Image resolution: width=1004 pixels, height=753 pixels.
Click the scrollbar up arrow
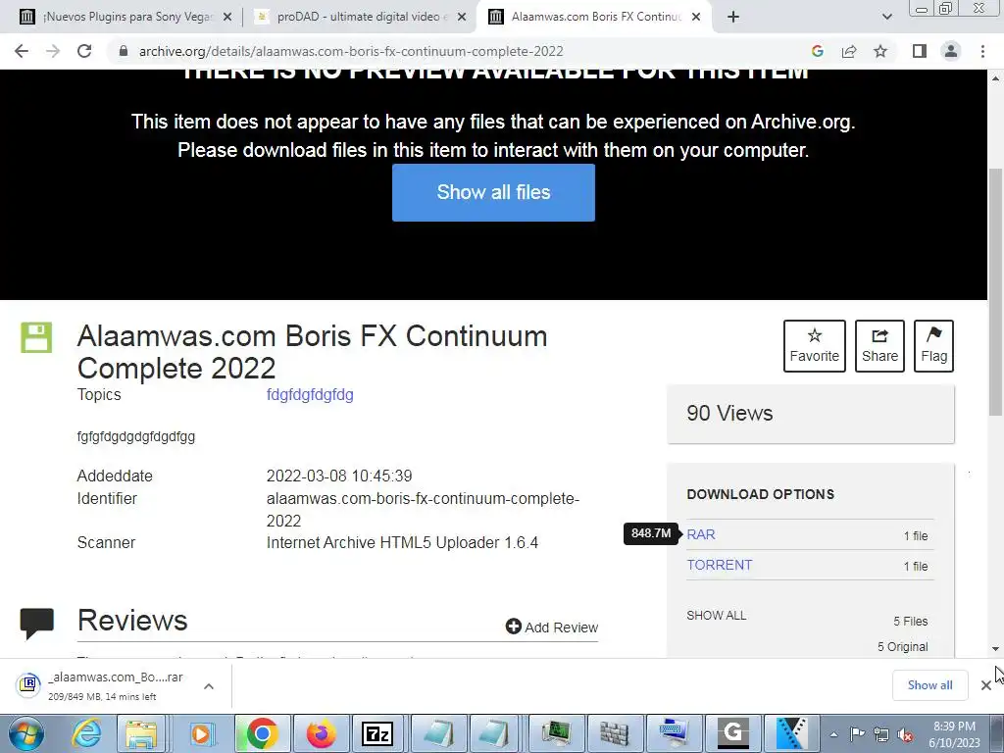pyautogui.click(x=996, y=78)
